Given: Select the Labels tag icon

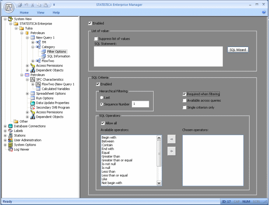Looking at the screenshot, I should click(x=10, y=131).
